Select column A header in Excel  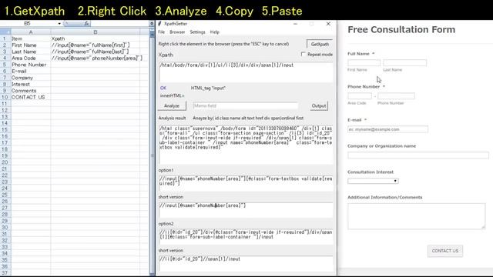click(x=31, y=32)
